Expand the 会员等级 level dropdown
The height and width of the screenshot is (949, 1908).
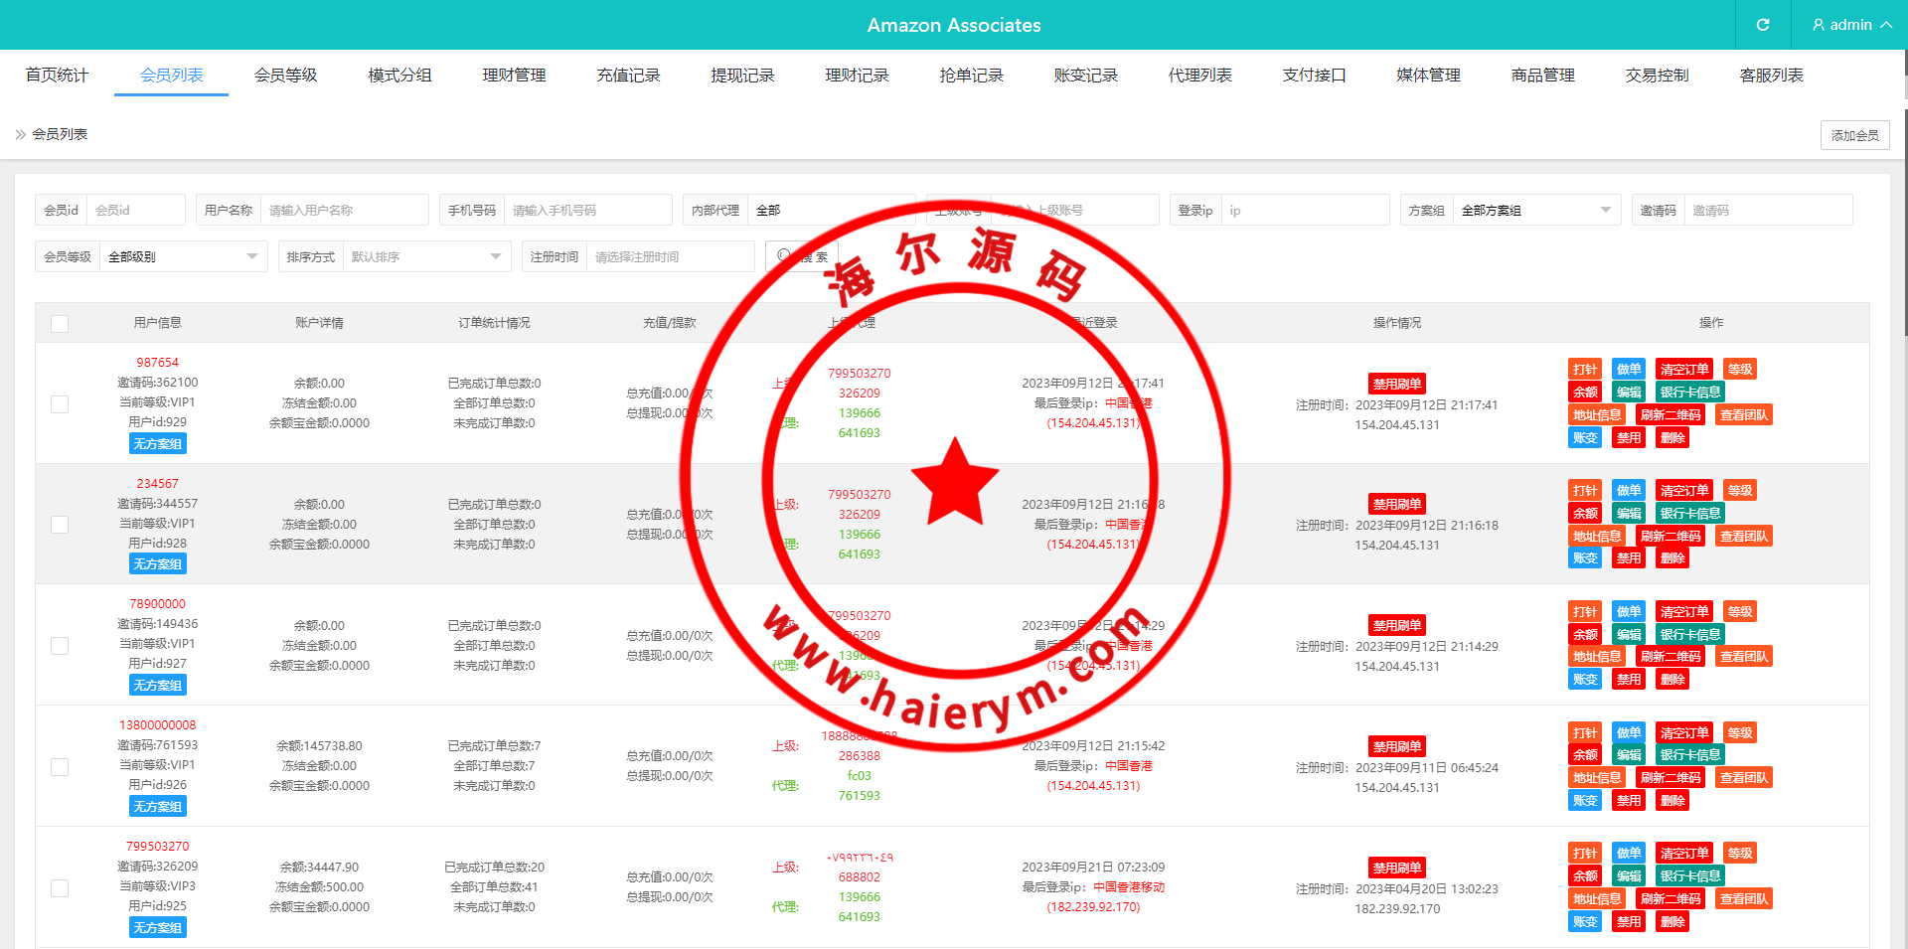183,256
